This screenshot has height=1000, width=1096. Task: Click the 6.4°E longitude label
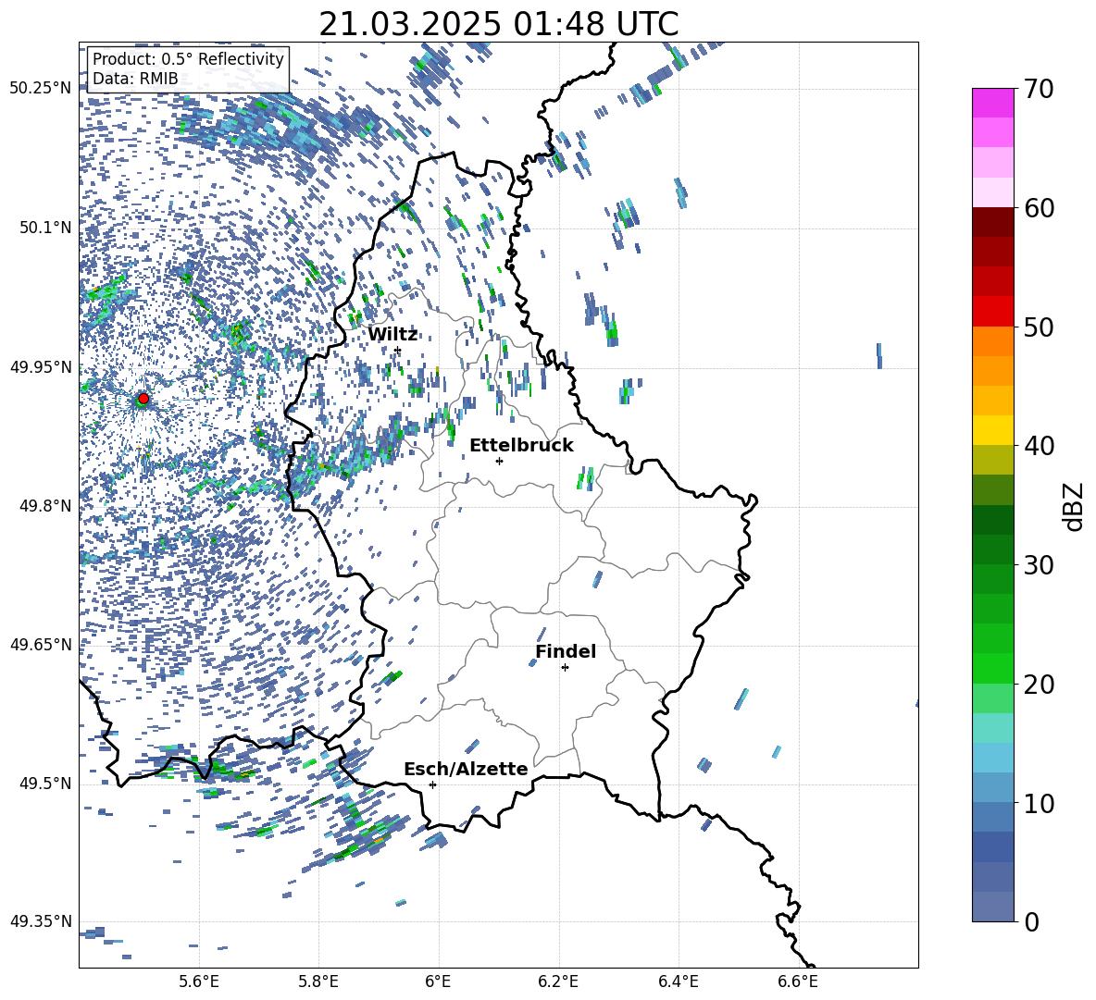coord(679,981)
